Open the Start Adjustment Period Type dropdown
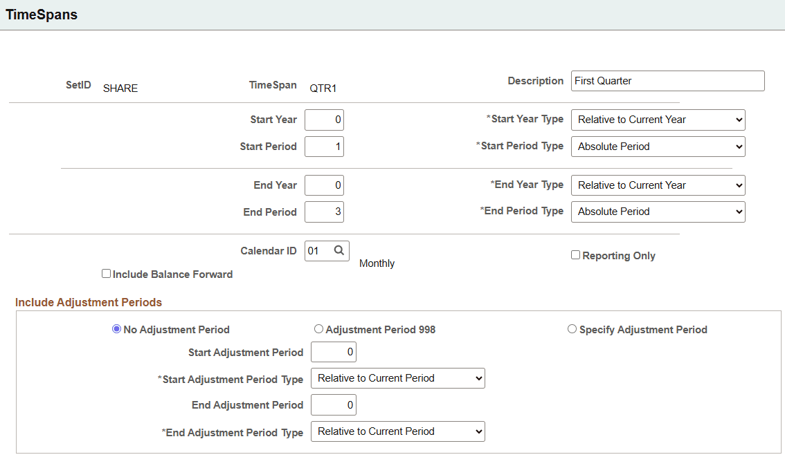The width and height of the screenshot is (785, 457). [398, 378]
